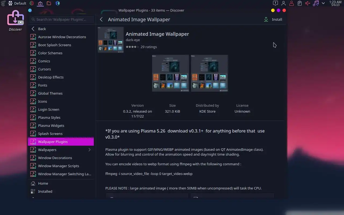Click the app's main preview image
The width and height of the screenshot is (344, 215).
click(x=111, y=40)
